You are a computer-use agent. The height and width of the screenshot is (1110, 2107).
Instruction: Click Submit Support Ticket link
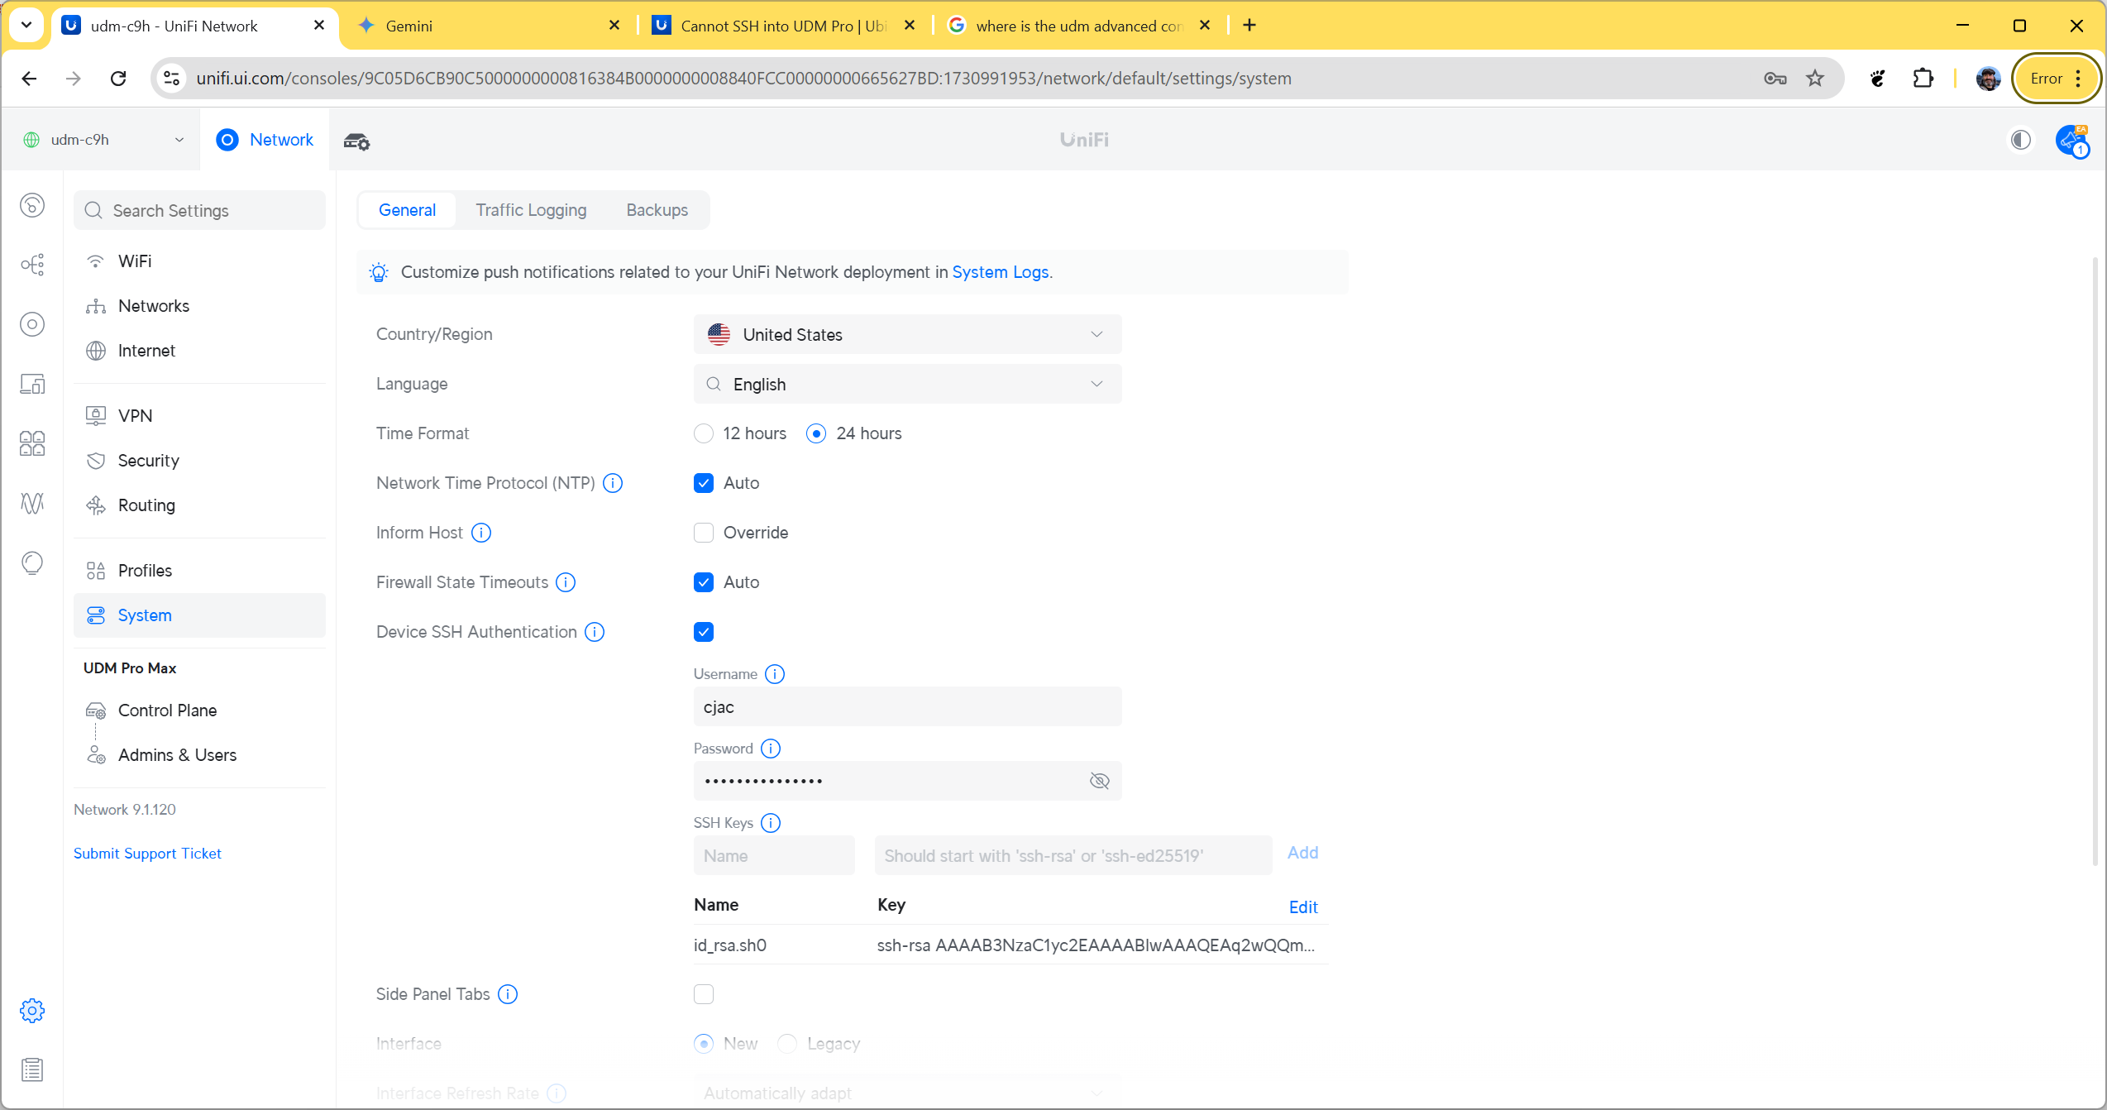tap(147, 853)
